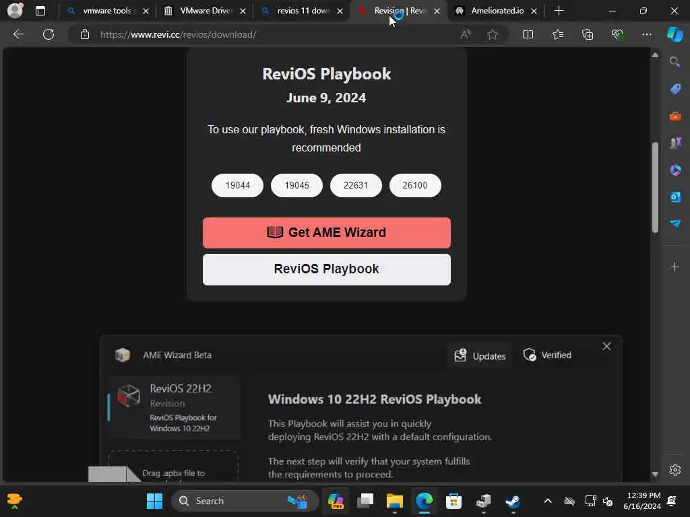Image resolution: width=690 pixels, height=517 pixels.
Task: Switch to the revios 11 download tab
Action: pos(302,11)
